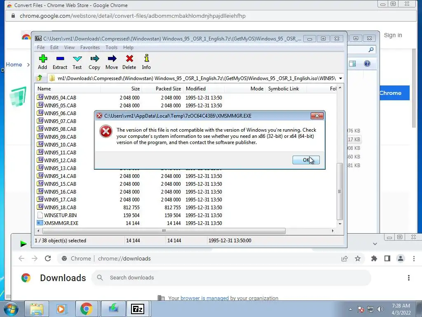Toggle Chrome side panel icon

pyautogui.click(x=387, y=259)
